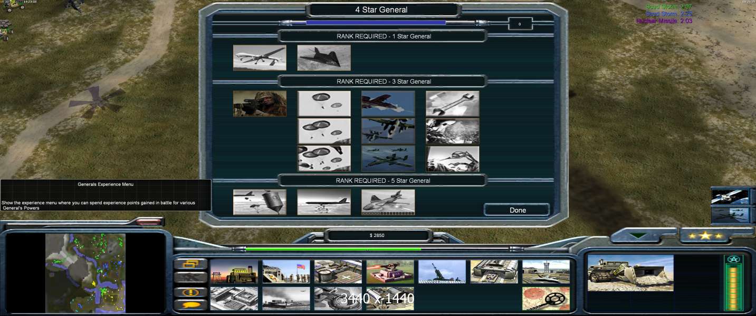
Task: Activate the satellite shortcut power button
Action: pos(730,196)
